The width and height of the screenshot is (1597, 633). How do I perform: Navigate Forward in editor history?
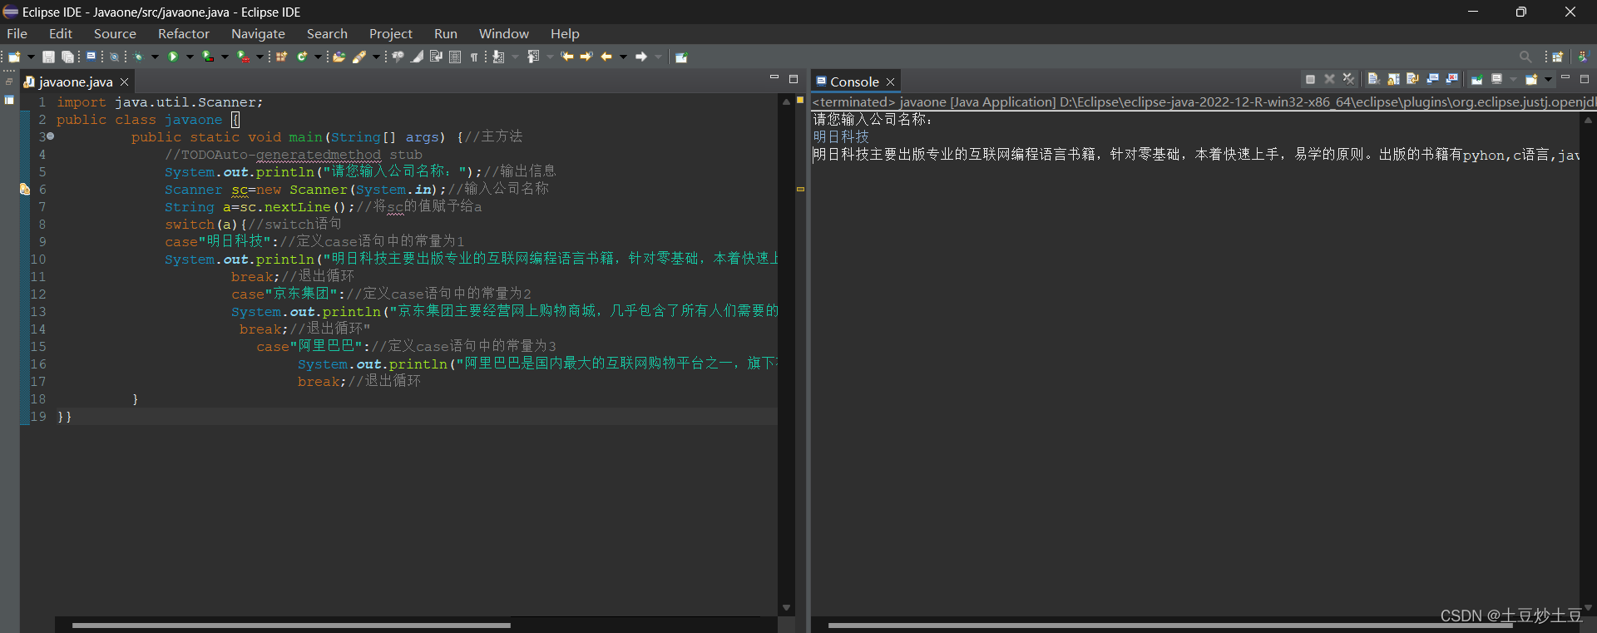641,57
